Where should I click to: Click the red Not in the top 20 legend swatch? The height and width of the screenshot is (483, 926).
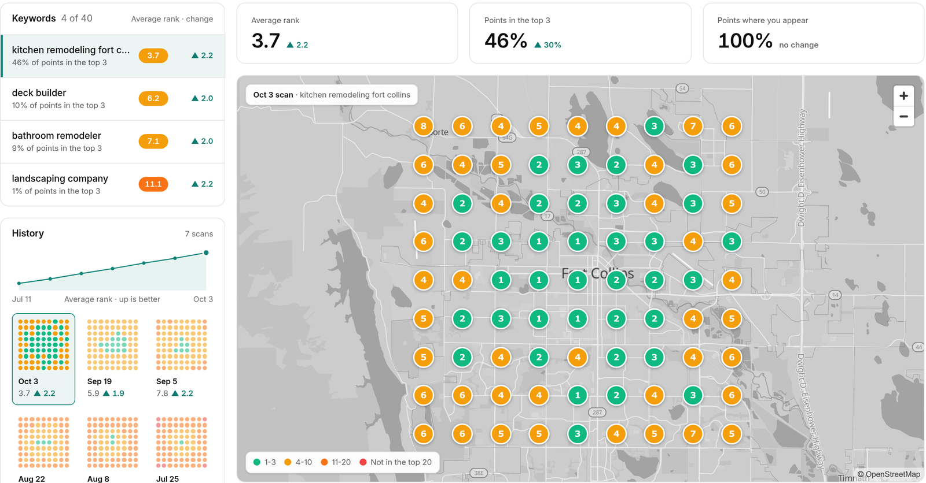363,462
